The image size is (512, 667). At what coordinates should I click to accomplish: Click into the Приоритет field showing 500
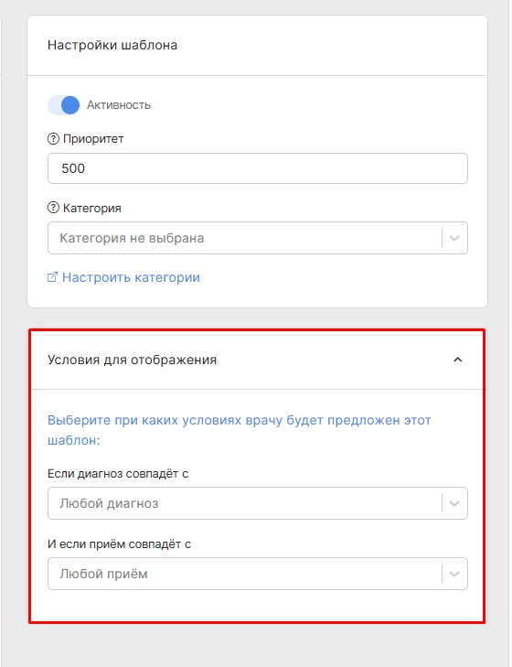(x=258, y=168)
